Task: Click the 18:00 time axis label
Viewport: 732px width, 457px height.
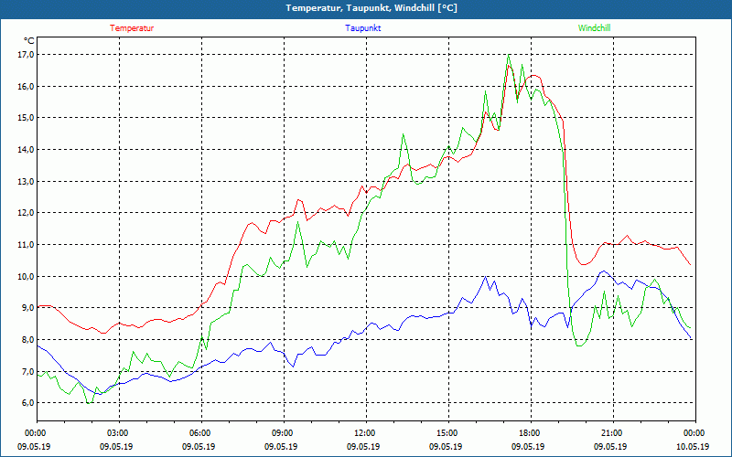Action: pos(531,433)
